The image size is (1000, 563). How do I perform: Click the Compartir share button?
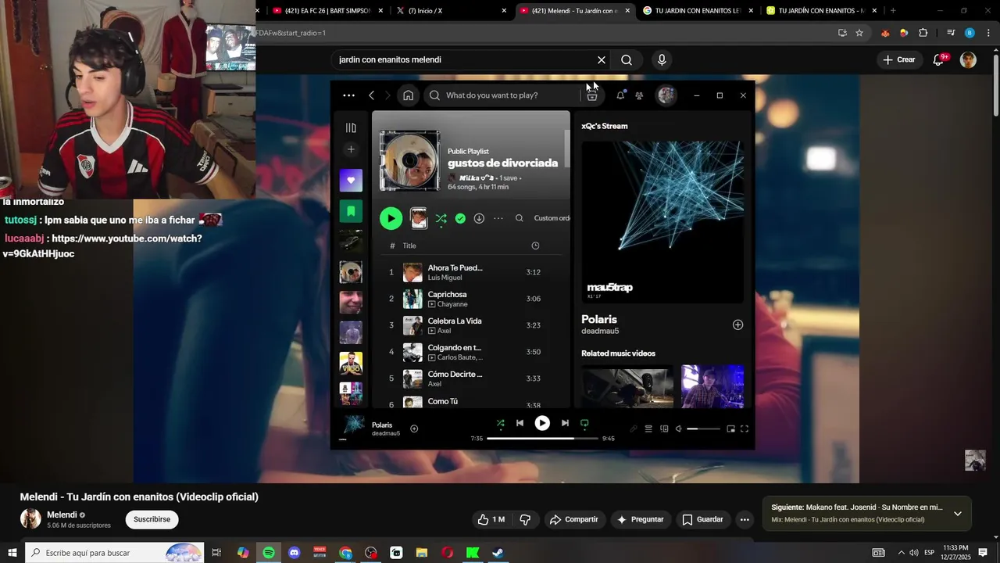pos(573,519)
